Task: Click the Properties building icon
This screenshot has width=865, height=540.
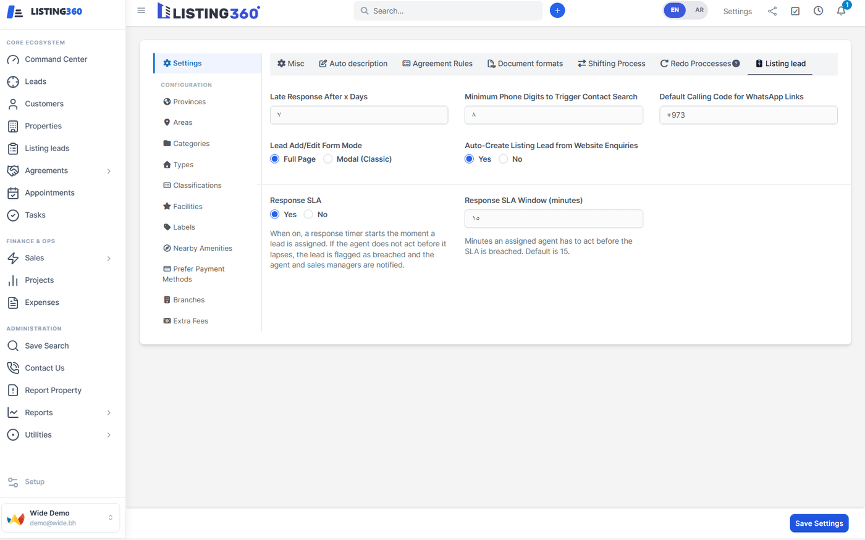Action: point(13,127)
